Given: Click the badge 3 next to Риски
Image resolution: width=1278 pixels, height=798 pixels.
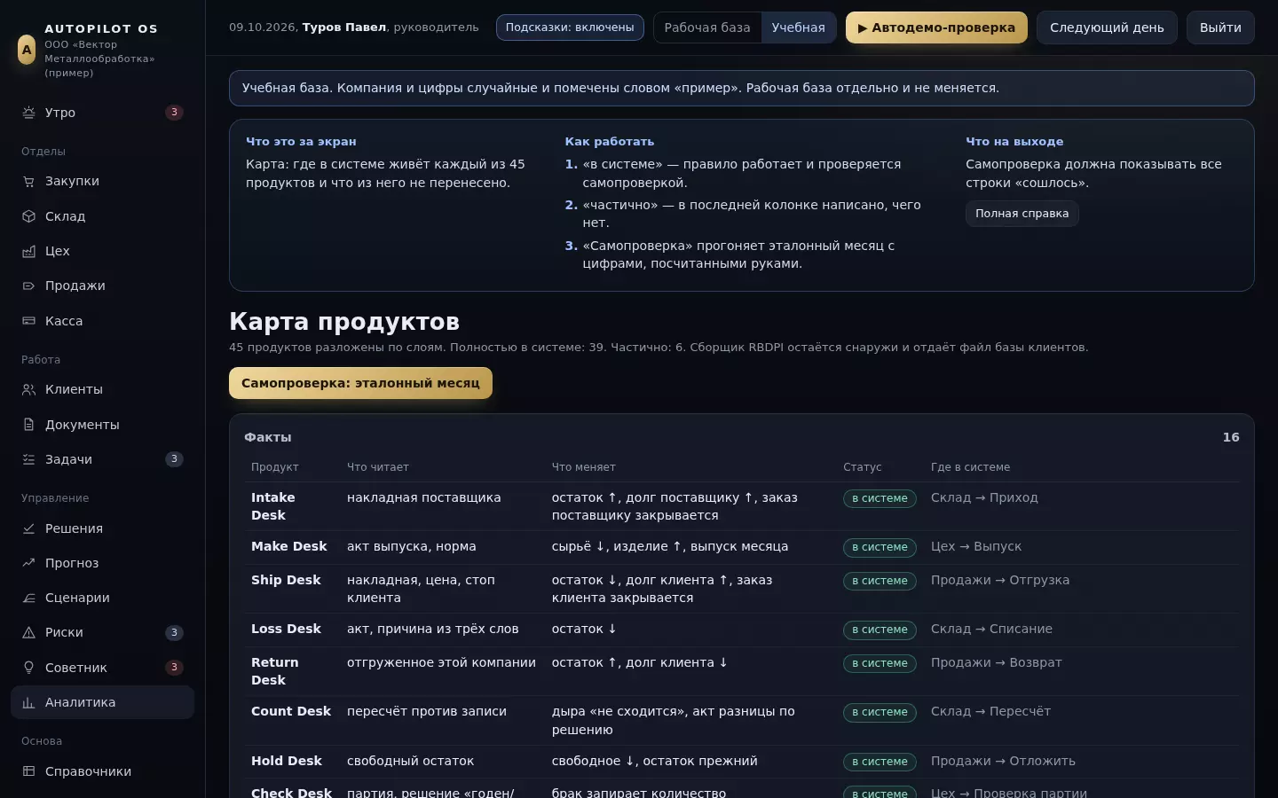Looking at the screenshot, I should click(174, 632).
